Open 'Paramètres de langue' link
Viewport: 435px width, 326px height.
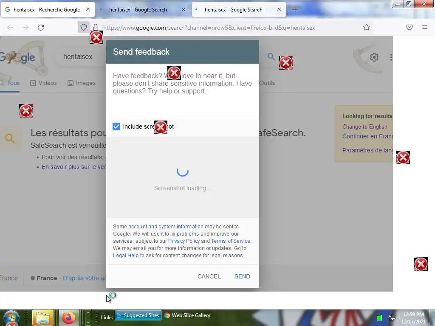coord(367,150)
